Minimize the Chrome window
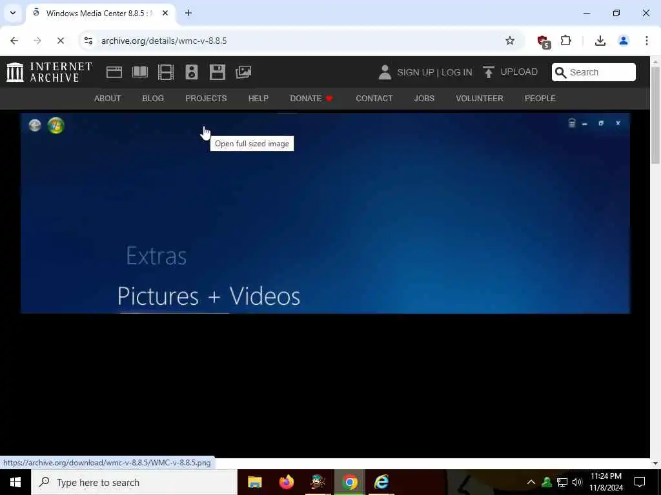 [x=586, y=13]
